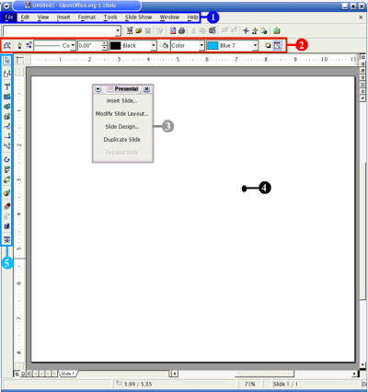The height and width of the screenshot is (392, 368).
Task: Select the arrow Select tool
Action: pos(6,61)
